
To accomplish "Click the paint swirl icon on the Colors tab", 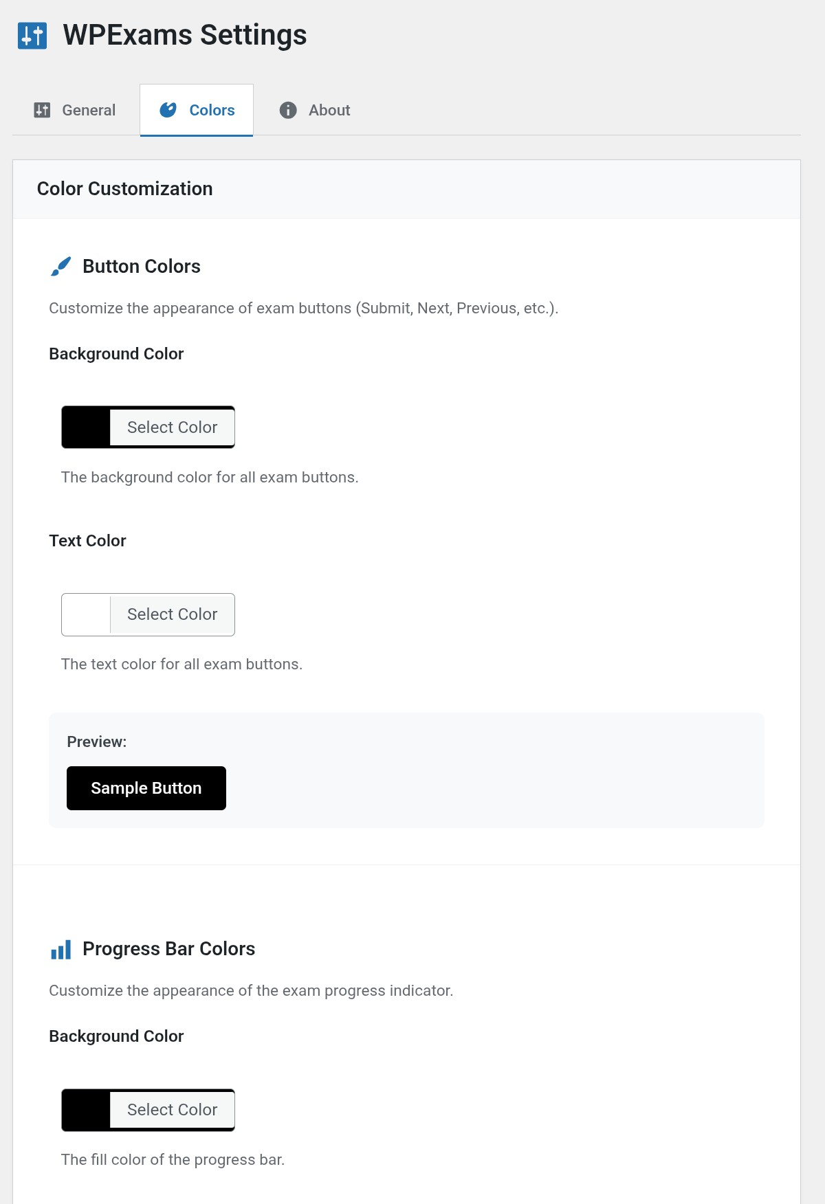I will click(x=168, y=109).
